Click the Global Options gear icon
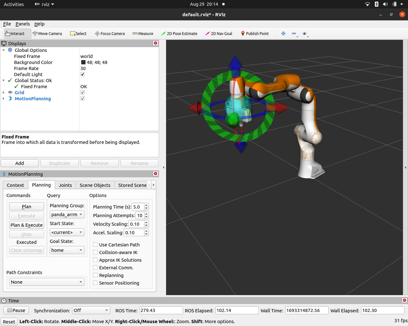Viewport: 408px width, 326px height. coord(10,50)
